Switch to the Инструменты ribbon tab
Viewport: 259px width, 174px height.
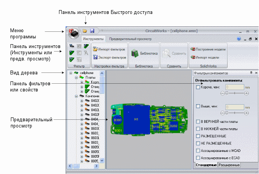pyautogui.click(x=93, y=39)
